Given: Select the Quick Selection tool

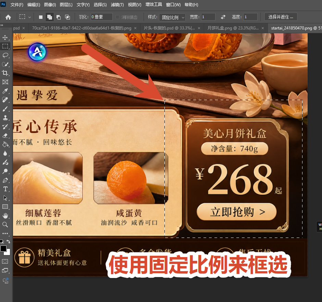Looking at the screenshot, I should click(5, 64).
